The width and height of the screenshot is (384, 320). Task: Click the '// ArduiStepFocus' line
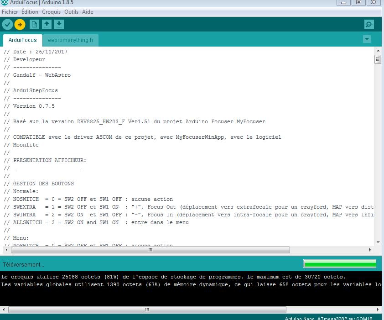click(31, 90)
